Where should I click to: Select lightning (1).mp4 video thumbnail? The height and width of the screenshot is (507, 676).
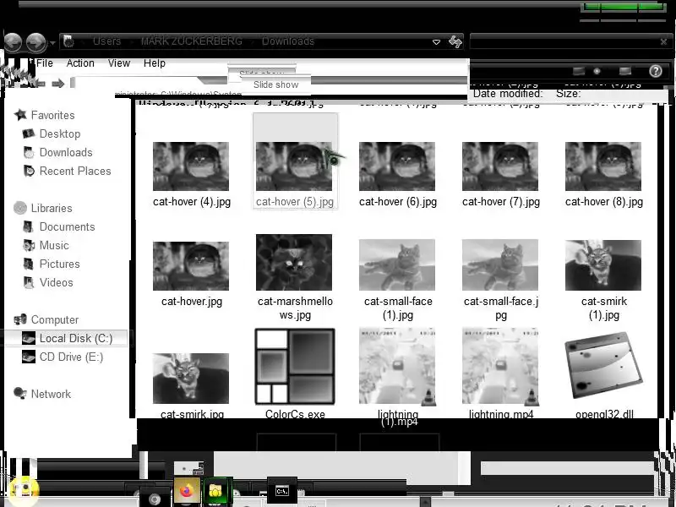(x=397, y=367)
